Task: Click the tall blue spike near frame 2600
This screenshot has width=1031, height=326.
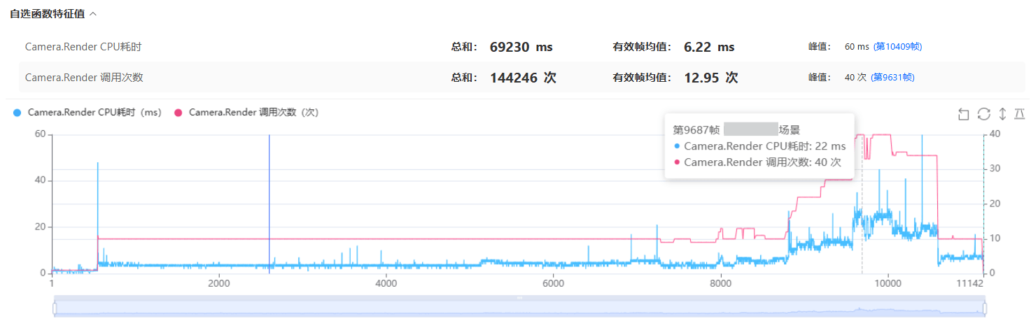Action: pyautogui.click(x=269, y=203)
